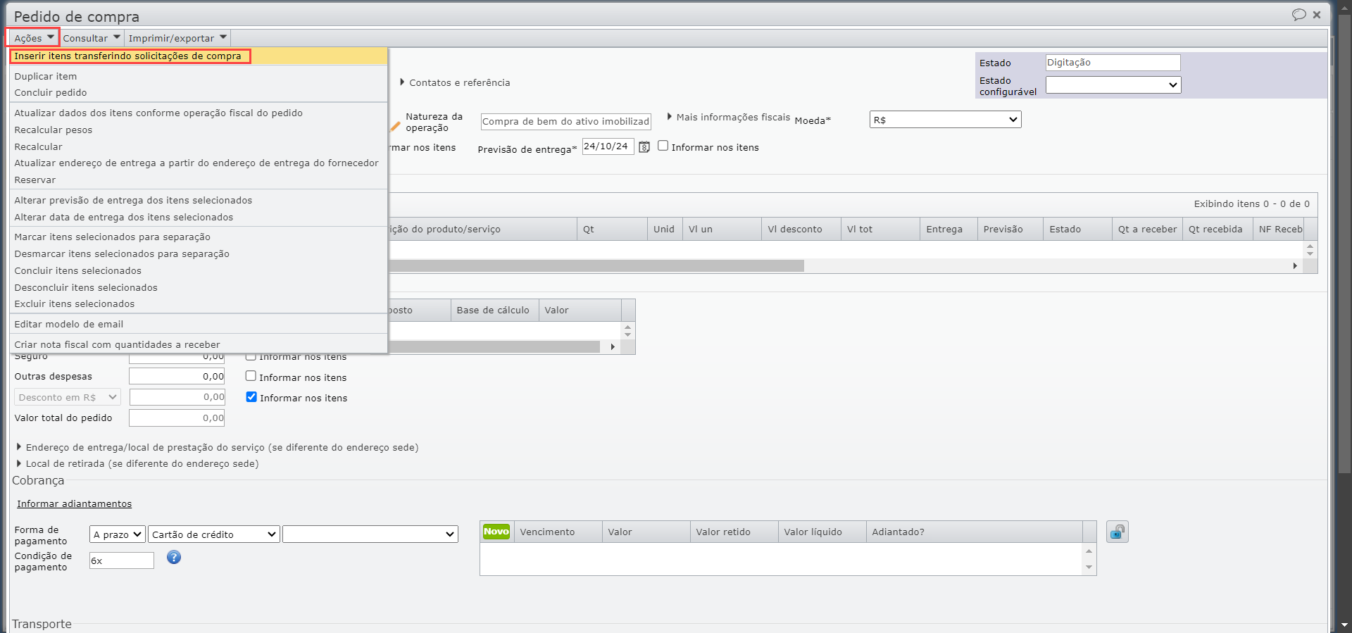Select Desconcluir itens selecionados
The image size is (1352, 633).
[x=199, y=288]
